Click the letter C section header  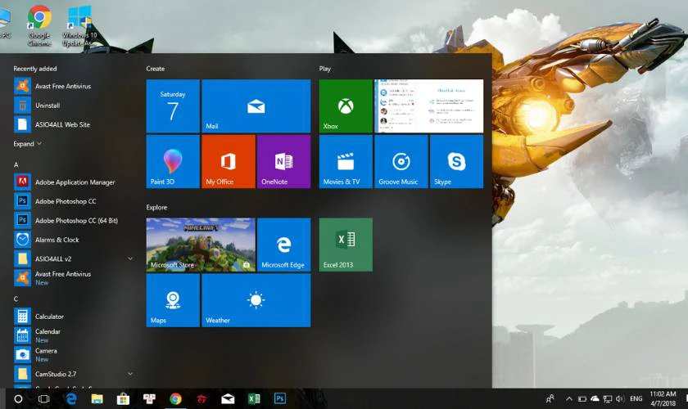pyautogui.click(x=16, y=299)
